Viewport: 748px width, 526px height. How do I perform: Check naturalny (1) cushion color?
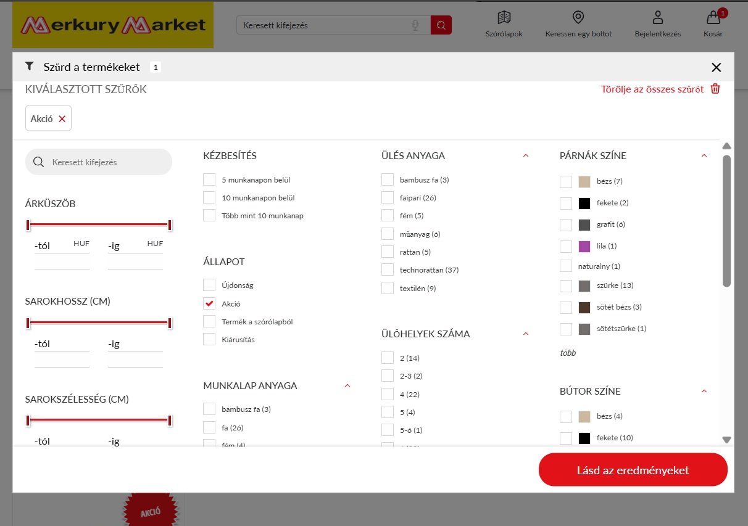(566, 266)
